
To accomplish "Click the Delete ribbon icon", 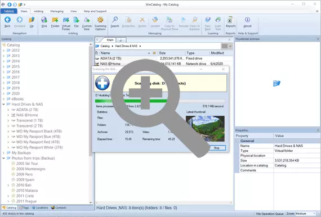I will pyautogui.click(x=142, y=20).
